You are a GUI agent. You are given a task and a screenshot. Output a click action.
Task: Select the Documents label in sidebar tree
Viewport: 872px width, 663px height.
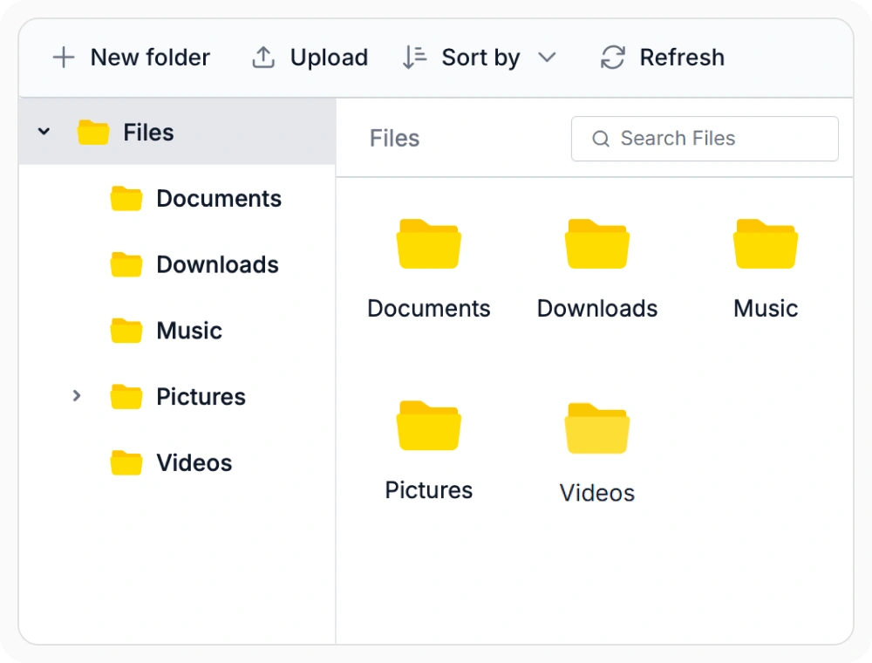point(219,199)
